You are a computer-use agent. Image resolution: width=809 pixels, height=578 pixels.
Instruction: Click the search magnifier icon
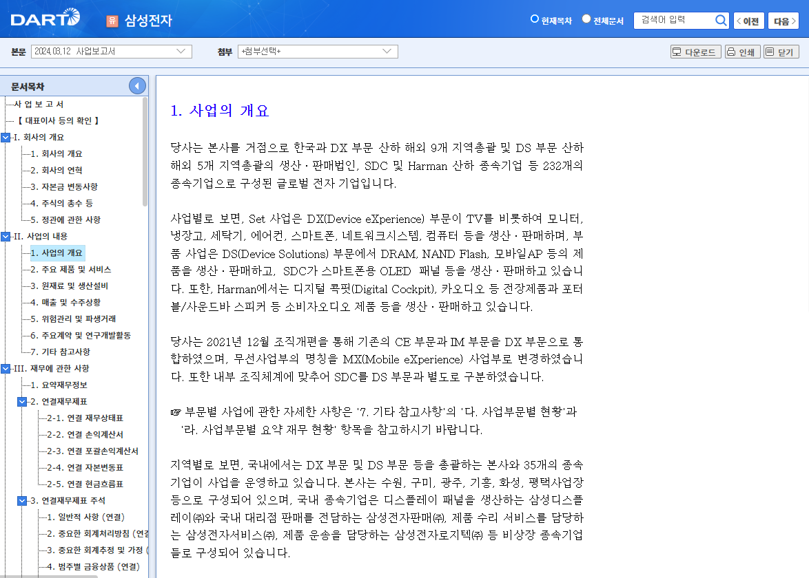point(721,21)
